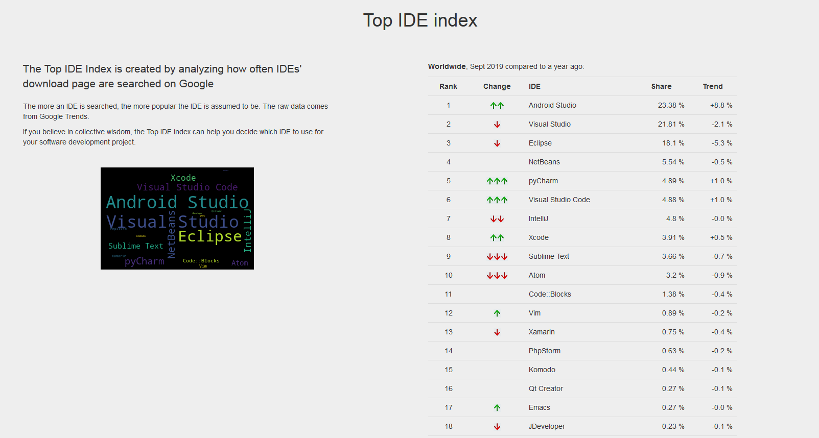Click the -0.7 % trend for Sublime Text

click(722, 256)
